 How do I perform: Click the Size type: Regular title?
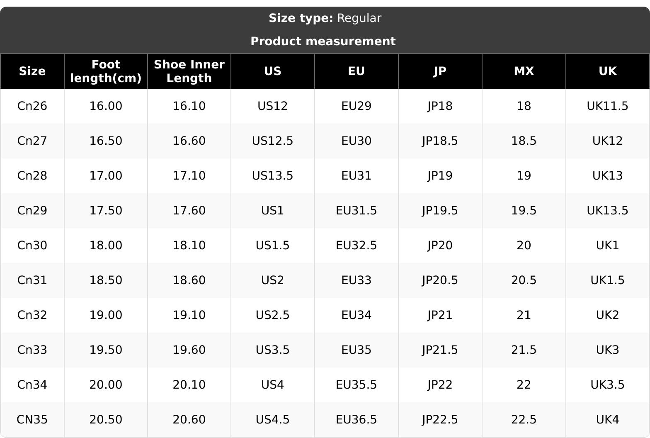(325, 18)
